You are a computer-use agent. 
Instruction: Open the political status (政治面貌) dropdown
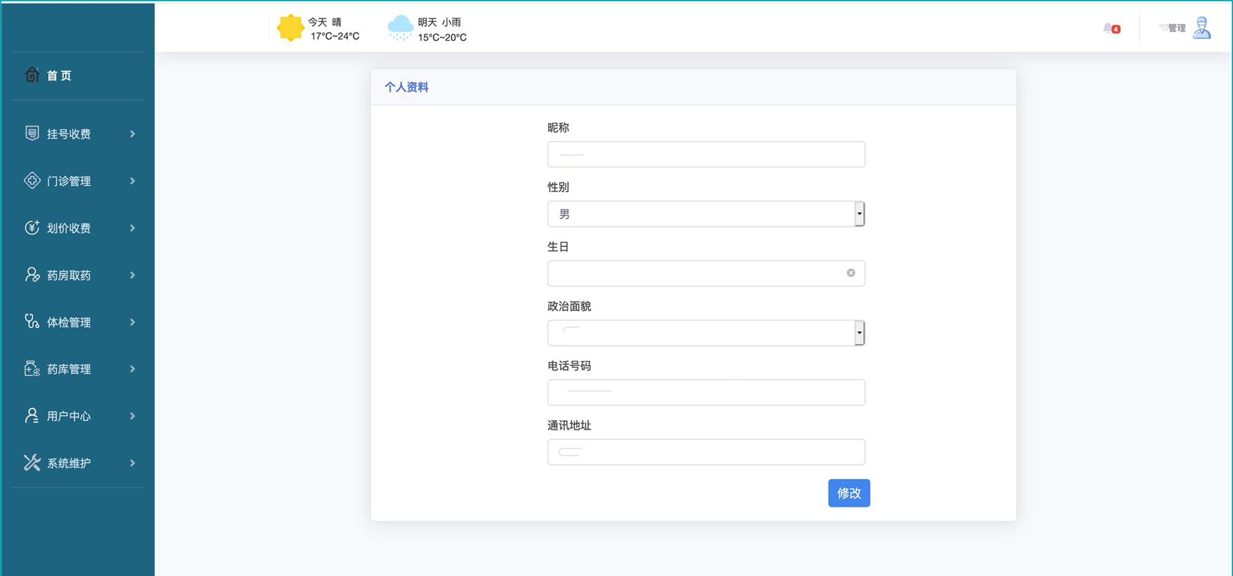click(706, 333)
